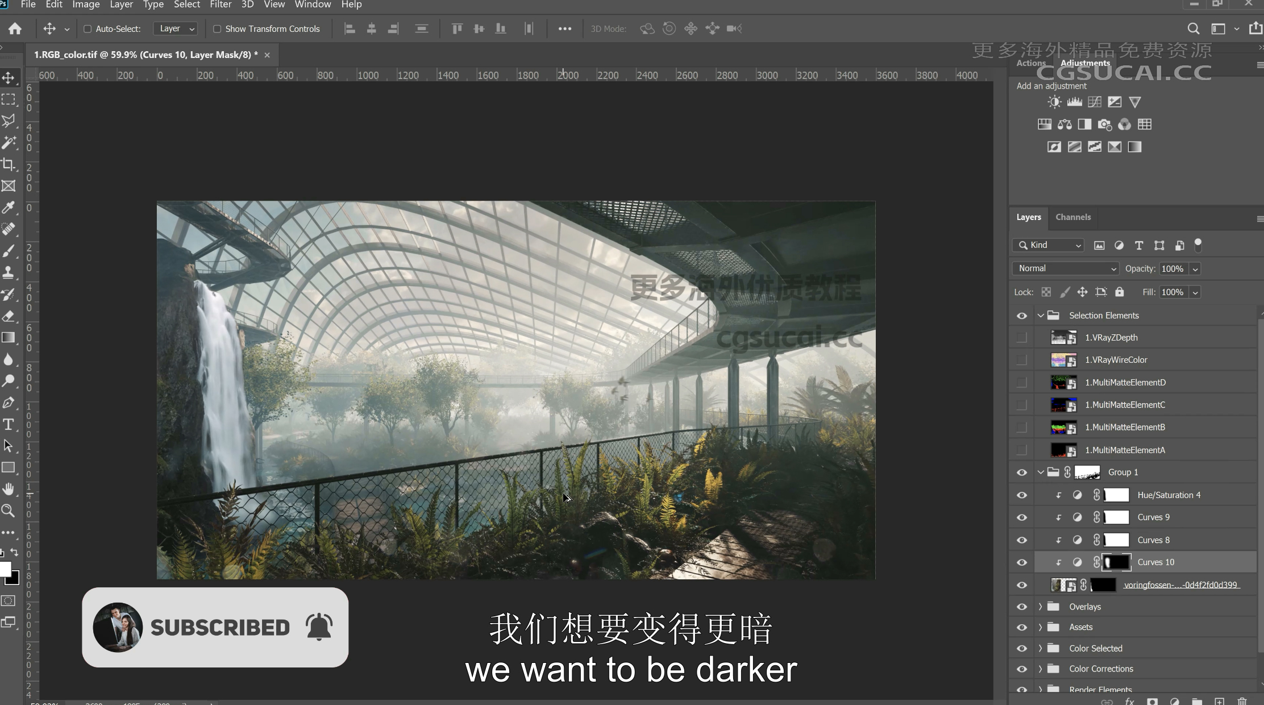Enable Show Transform Controls checkbox
1264x705 pixels.
[217, 29]
